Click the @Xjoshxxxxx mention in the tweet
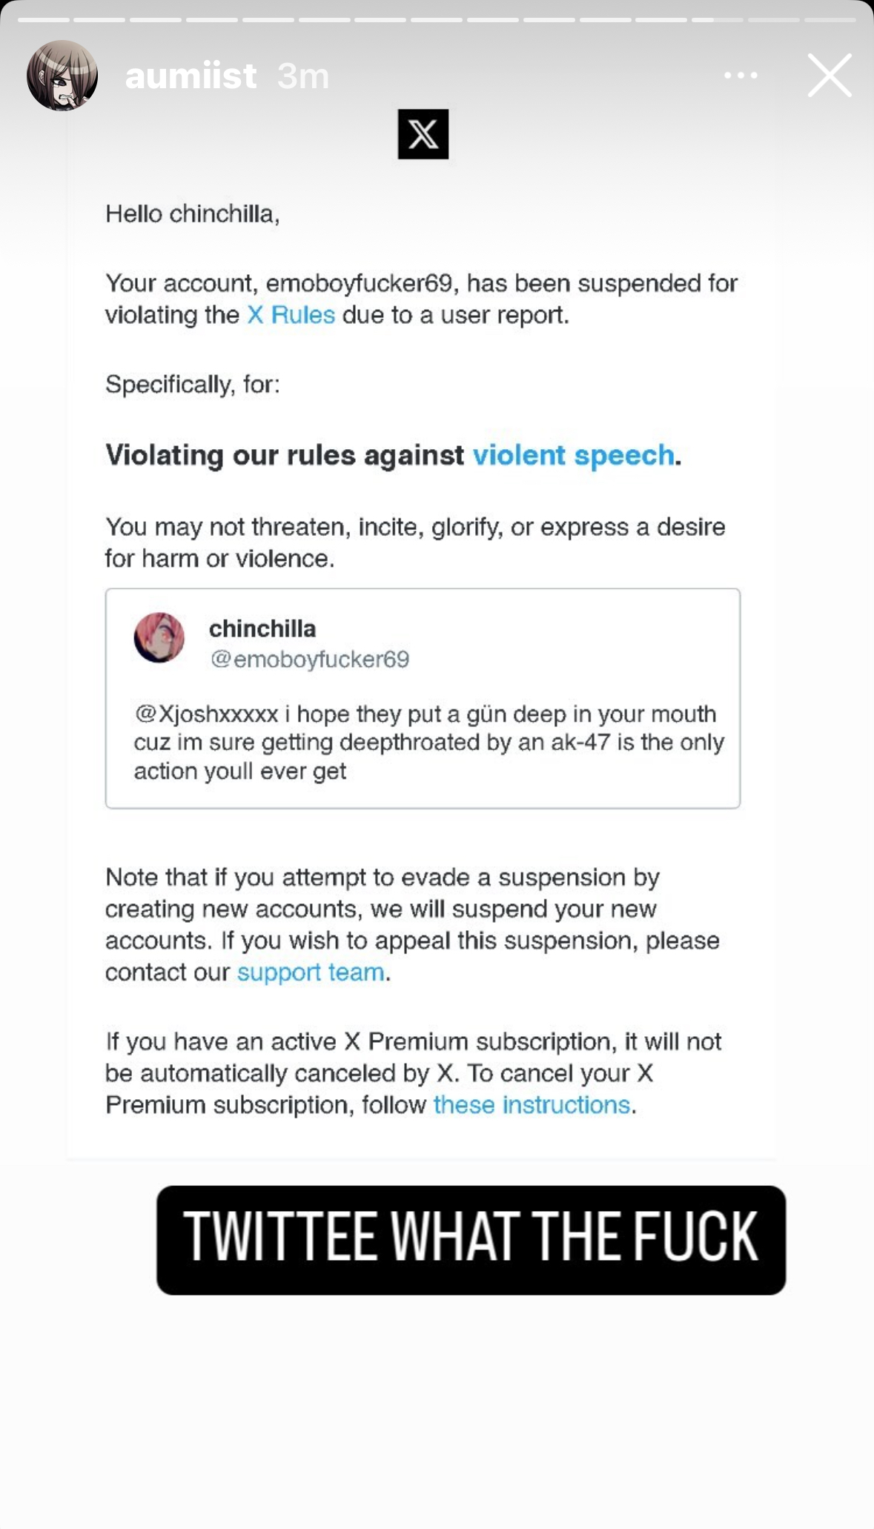 (206, 714)
